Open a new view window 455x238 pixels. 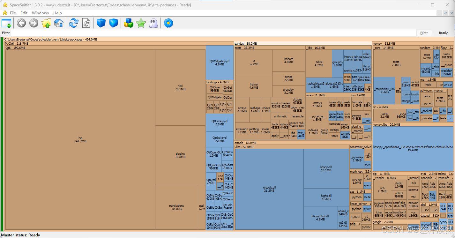pyautogui.click(x=6, y=23)
